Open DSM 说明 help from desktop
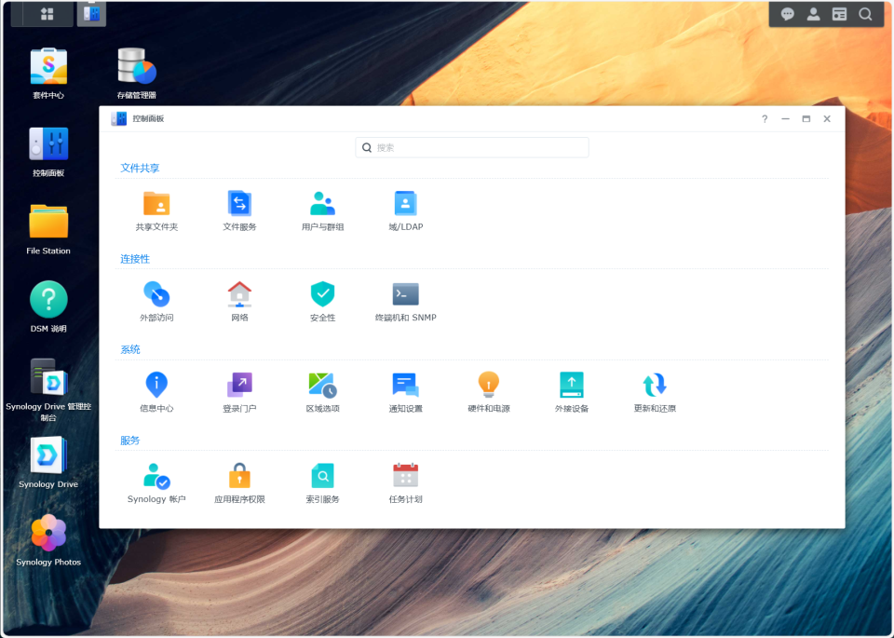Screen dimensions: 894x638 48,306
